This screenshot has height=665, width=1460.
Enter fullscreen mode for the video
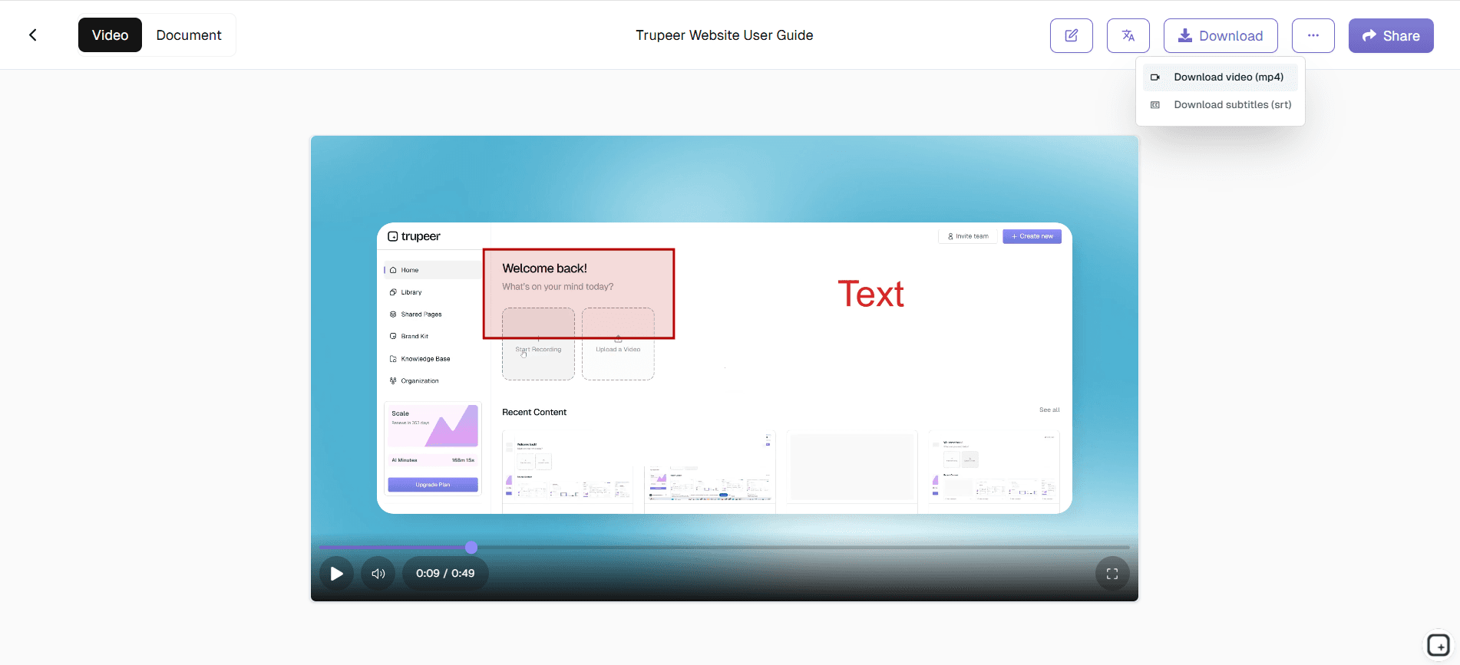pos(1112,573)
